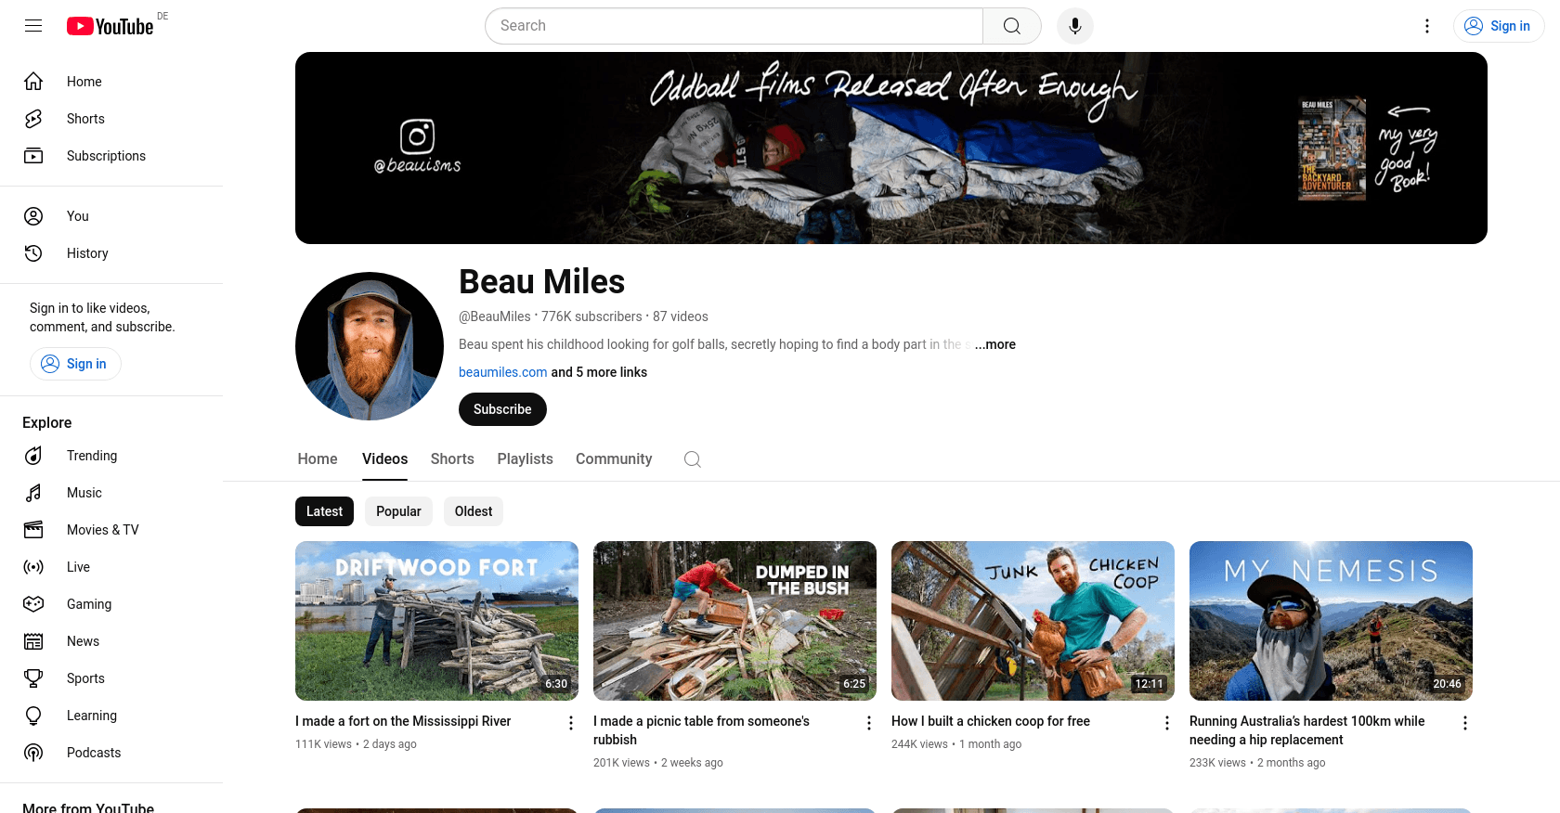Click into the Search input field
This screenshot has width=1560, height=813.
[x=734, y=26]
